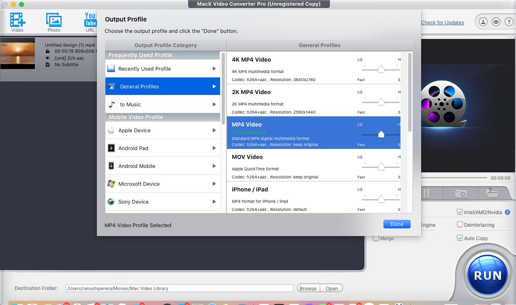Select the iPhone / iPad profile
Viewport: 516px width, 305px height.
314,197
